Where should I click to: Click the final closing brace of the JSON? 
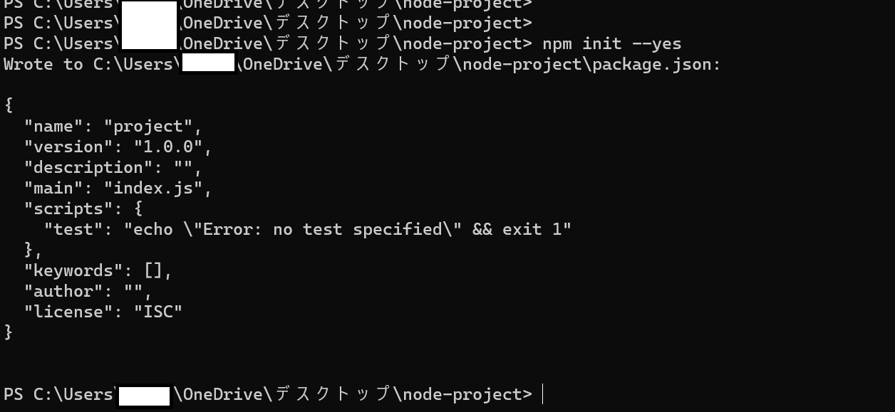[x=9, y=332]
